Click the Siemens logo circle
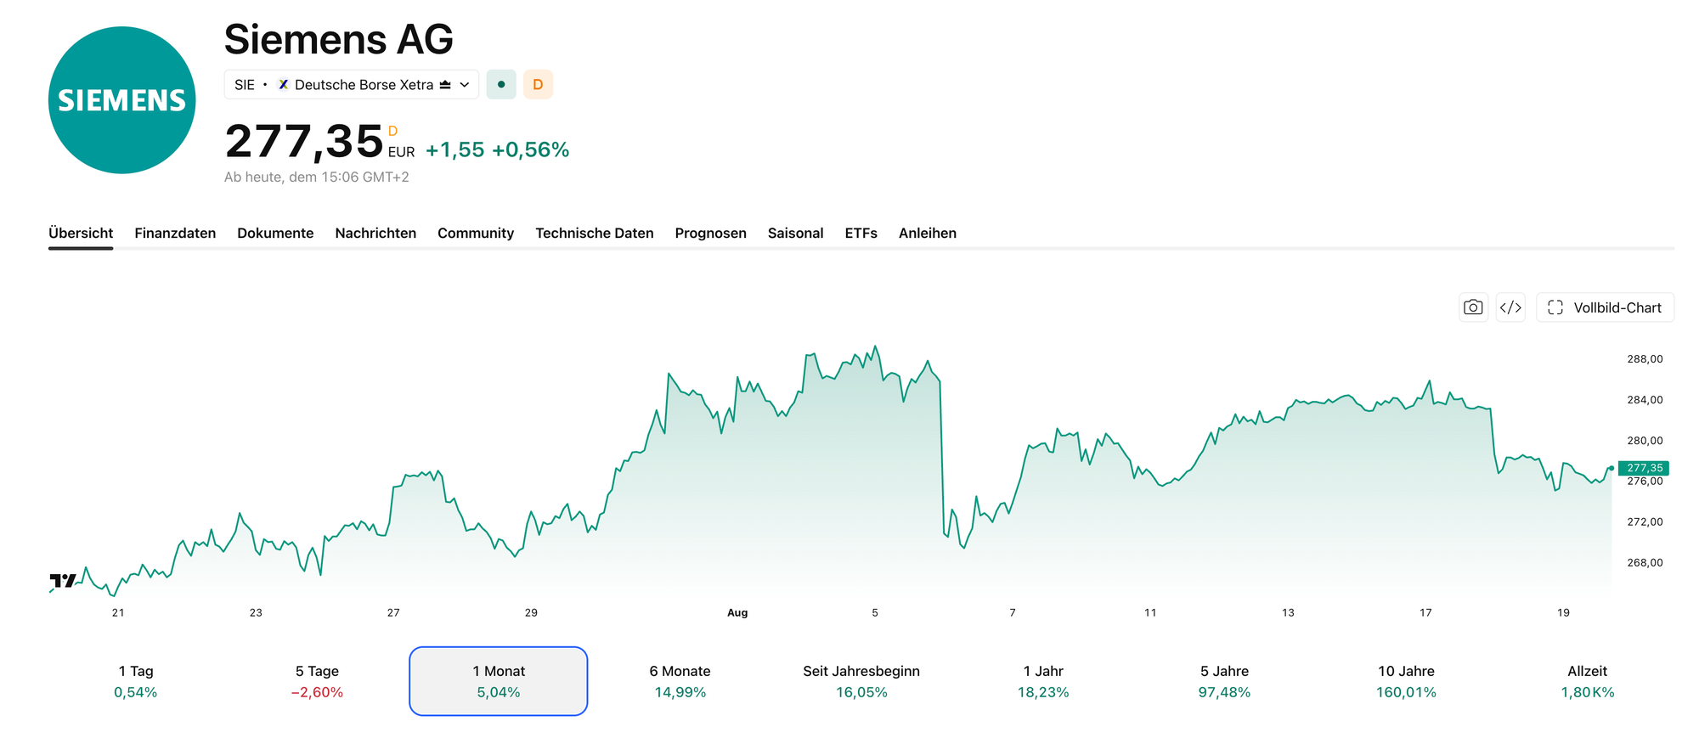The height and width of the screenshot is (755, 1699). (x=122, y=100)
